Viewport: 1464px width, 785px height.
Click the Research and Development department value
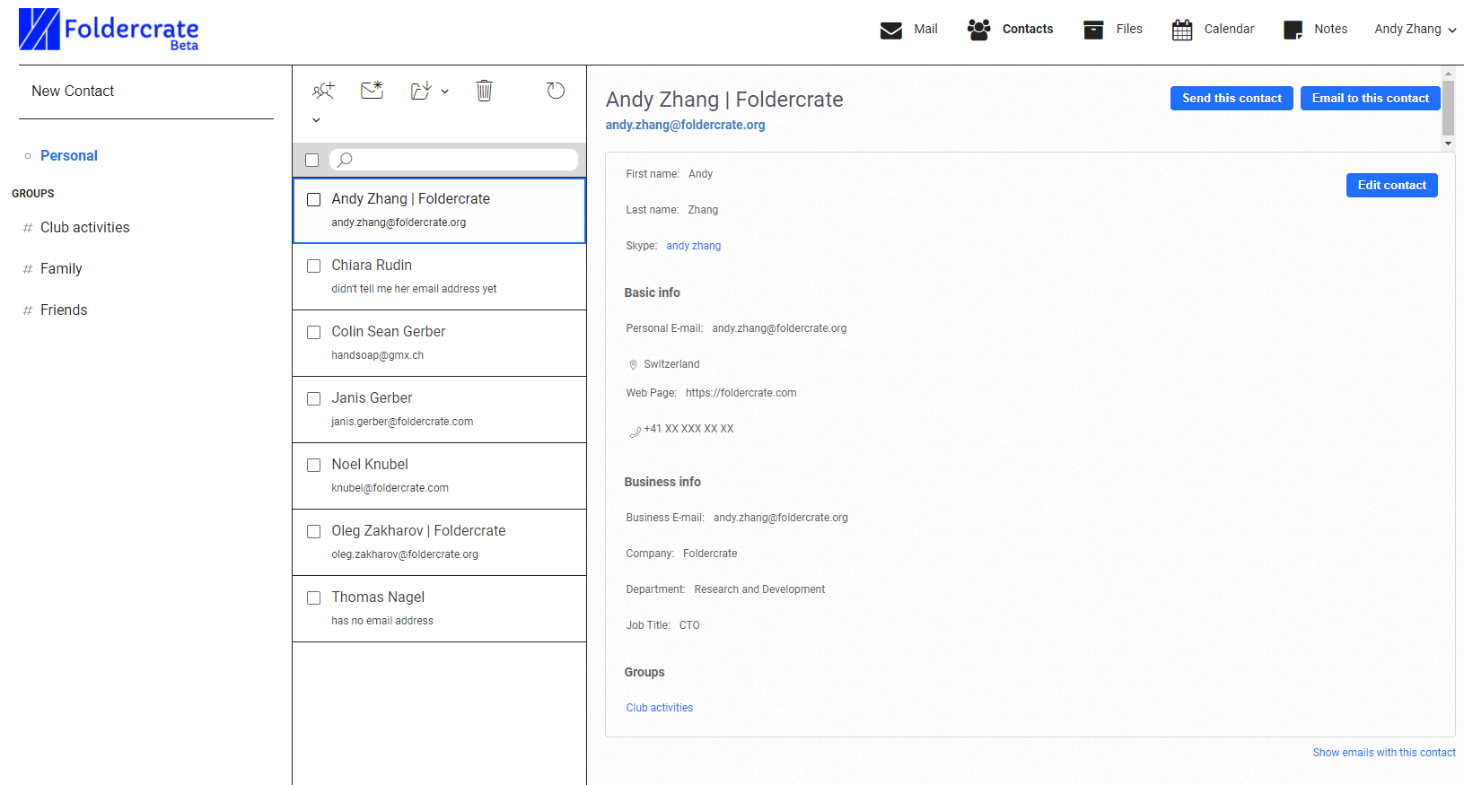coord(759,589)
